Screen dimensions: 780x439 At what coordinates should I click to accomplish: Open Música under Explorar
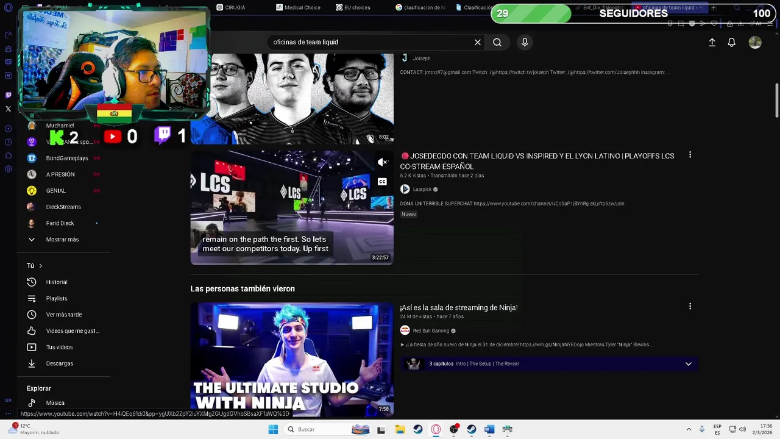(55, 403)
